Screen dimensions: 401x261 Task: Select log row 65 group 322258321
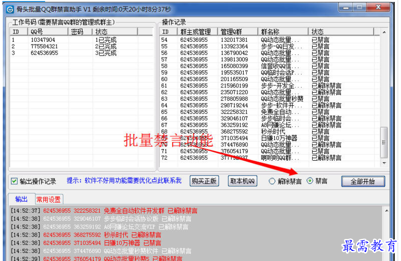[x=270, y=112]
